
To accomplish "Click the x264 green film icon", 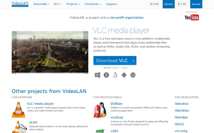I will tap(100, 131).
